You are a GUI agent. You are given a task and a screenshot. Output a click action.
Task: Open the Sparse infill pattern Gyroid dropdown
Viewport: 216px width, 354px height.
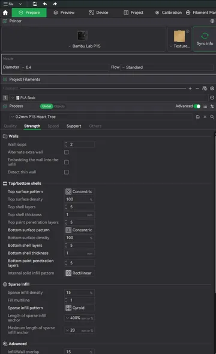coord(79,308)
